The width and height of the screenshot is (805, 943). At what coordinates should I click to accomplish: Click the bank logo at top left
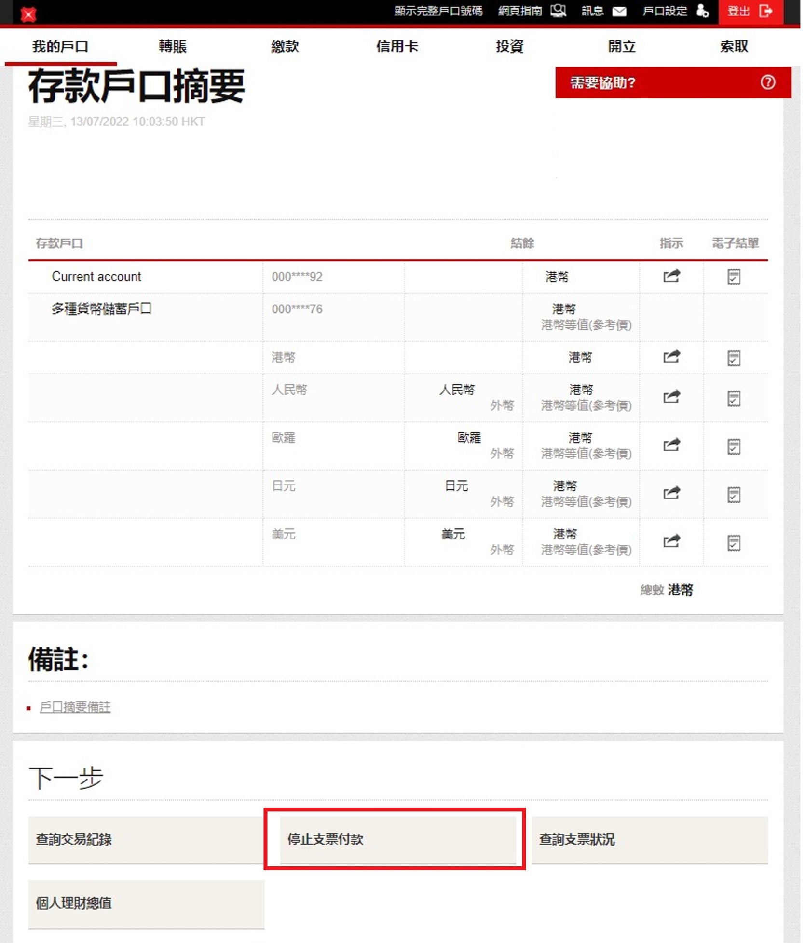pos(28,14)
